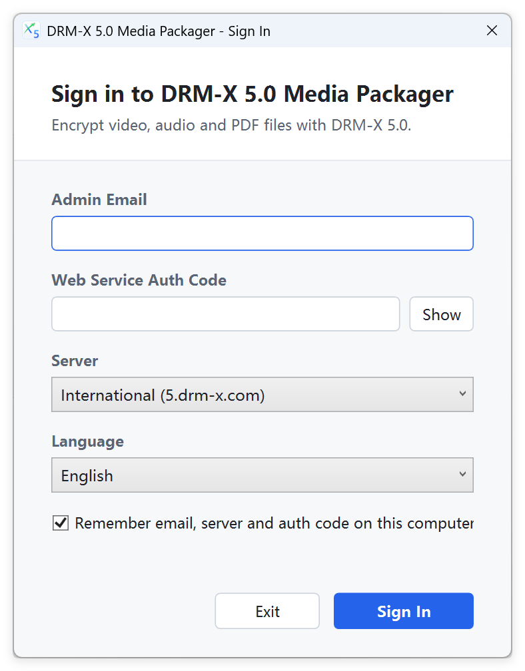Image resolution: width=525 pixels, height=671 pixels.
Task: Open the Server dropdown
Action: pyautogui.click(x=262, y=395)
